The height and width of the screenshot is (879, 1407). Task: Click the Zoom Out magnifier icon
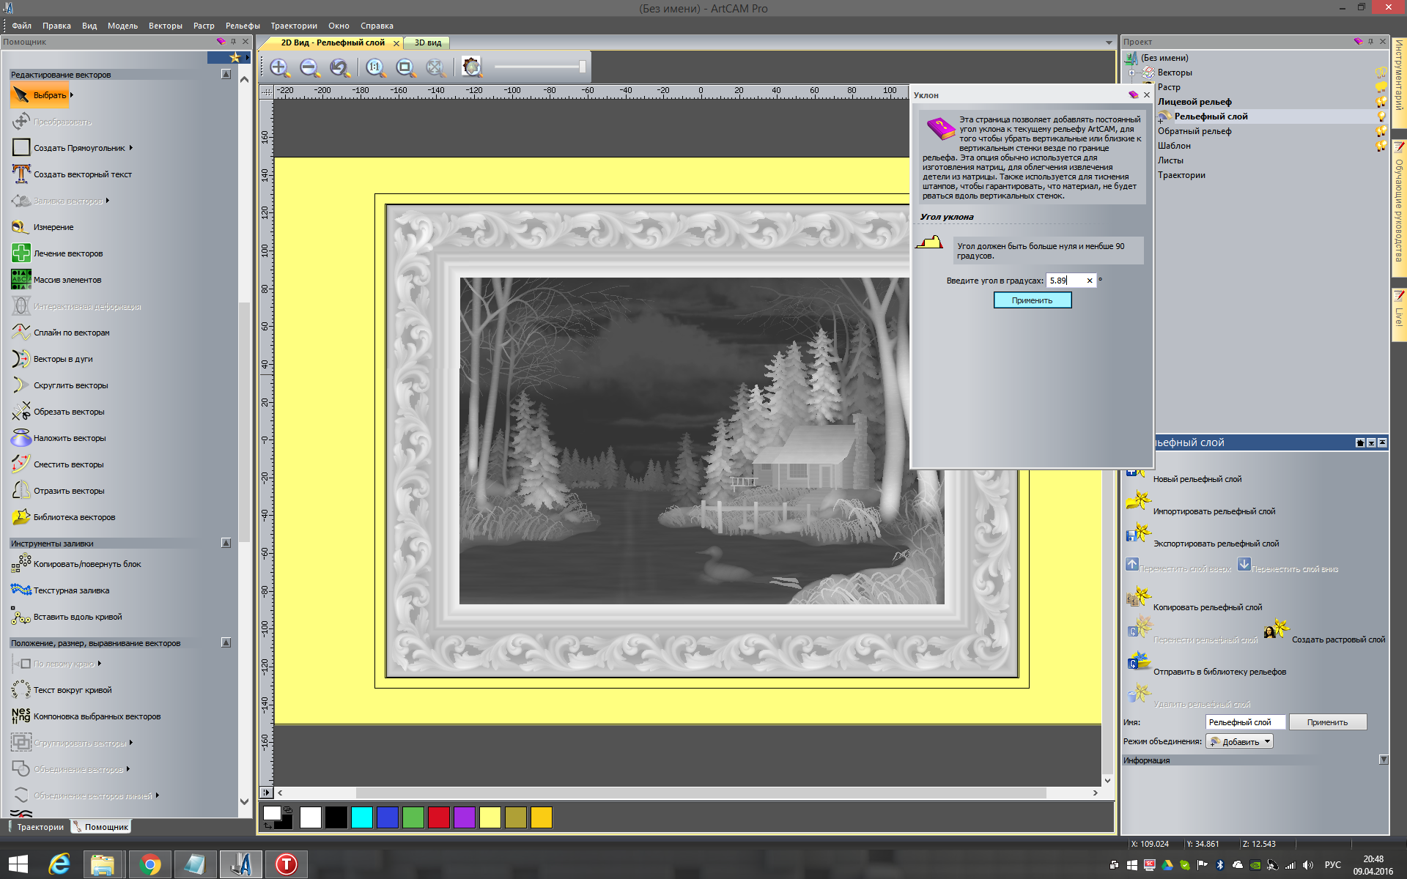[x=309, y=68]
